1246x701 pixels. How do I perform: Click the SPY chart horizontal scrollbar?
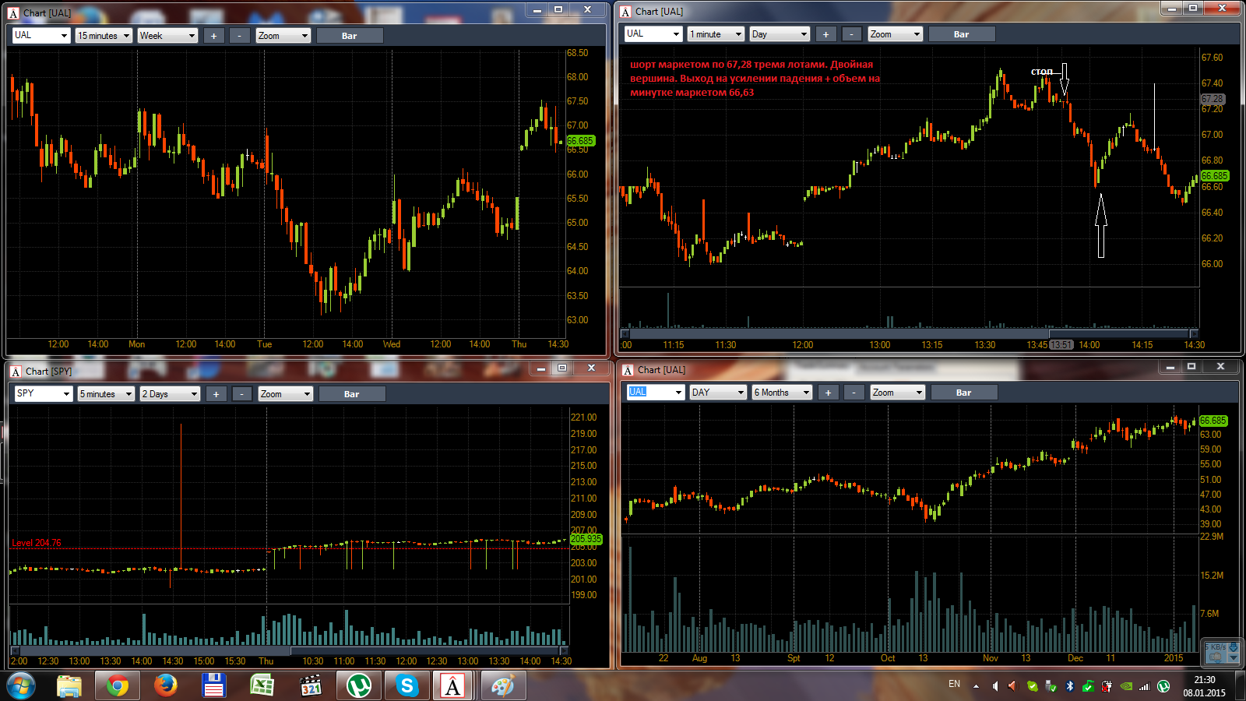(x=289, y=650)
